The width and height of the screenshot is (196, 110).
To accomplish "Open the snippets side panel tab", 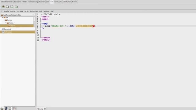I will click(x=14, y=108).
